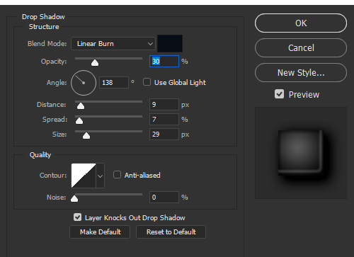Uncheck Layer Knocks Out Drop Shadow
The height and width of the screenshot is (257, 354).
click(77, 217)
